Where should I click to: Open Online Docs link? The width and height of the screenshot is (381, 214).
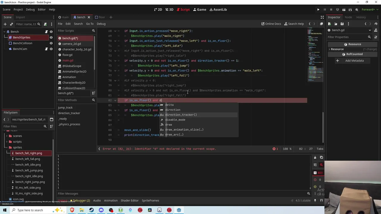(271, 24)
